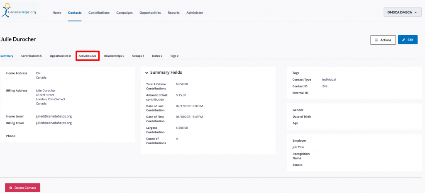
Task: Switch to the Summary tab
Action: coord(7,56)
